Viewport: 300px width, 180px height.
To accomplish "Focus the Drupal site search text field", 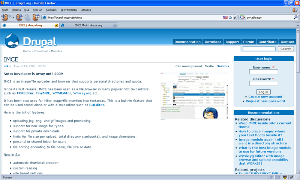I will click(x=259, y=49).
